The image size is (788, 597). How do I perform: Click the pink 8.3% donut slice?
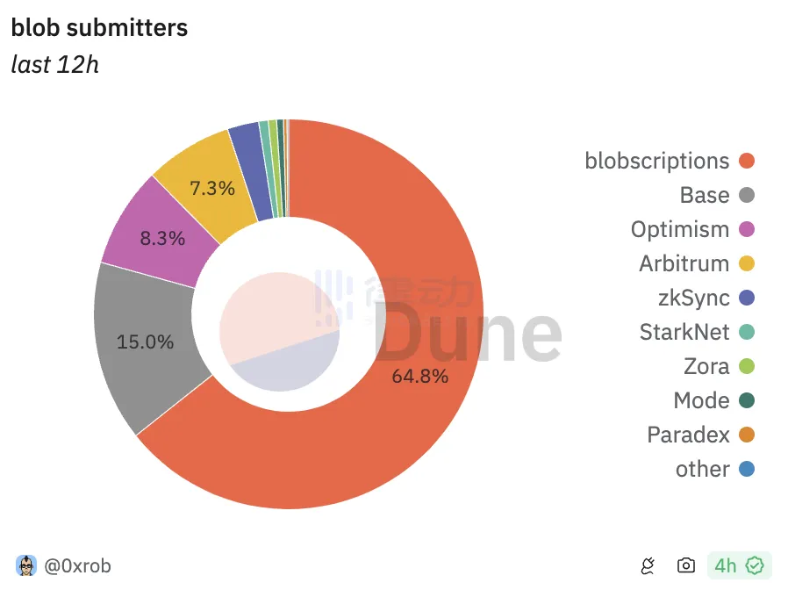[x=162, y=238]
